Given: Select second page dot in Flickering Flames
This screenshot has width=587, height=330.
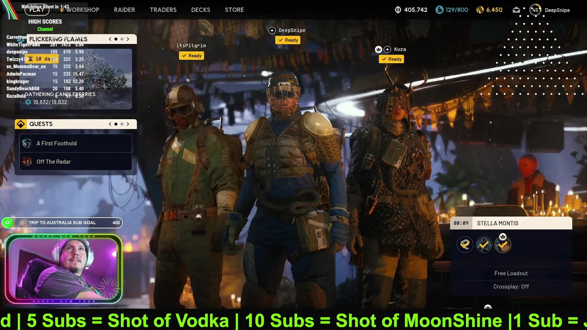Looking at the screenshot, I should tap(122, 39).
